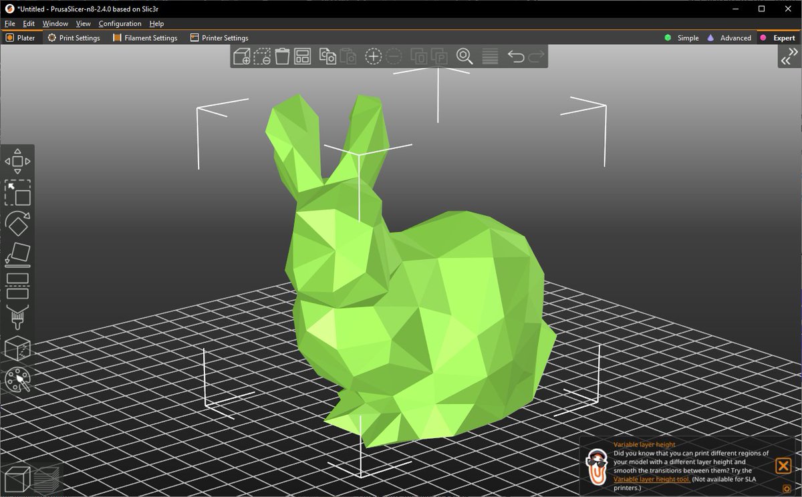The width and height of the screenshot is (802, 497).
Task: Maximize the PrusaSlicer window
Action: click(761, 9)
